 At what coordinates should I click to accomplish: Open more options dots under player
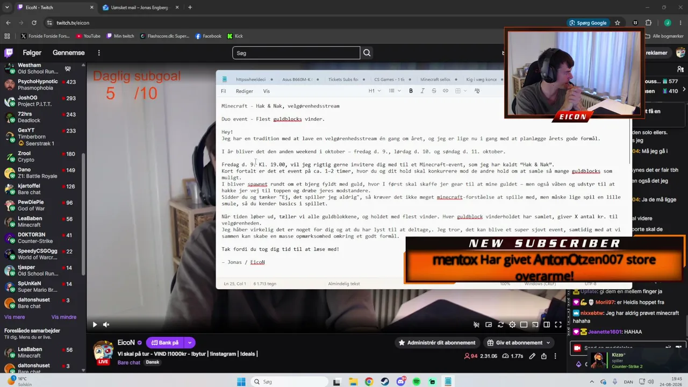[555, 356]
